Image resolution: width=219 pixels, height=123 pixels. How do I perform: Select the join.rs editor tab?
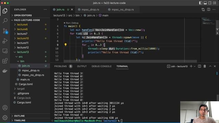pos(60,10)
